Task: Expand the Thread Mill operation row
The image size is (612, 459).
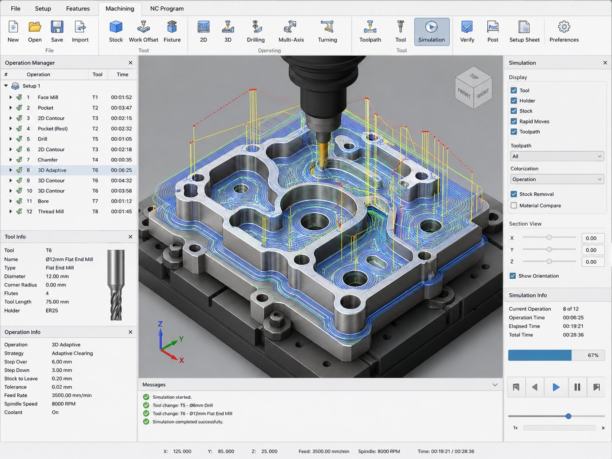Action: 11,211
